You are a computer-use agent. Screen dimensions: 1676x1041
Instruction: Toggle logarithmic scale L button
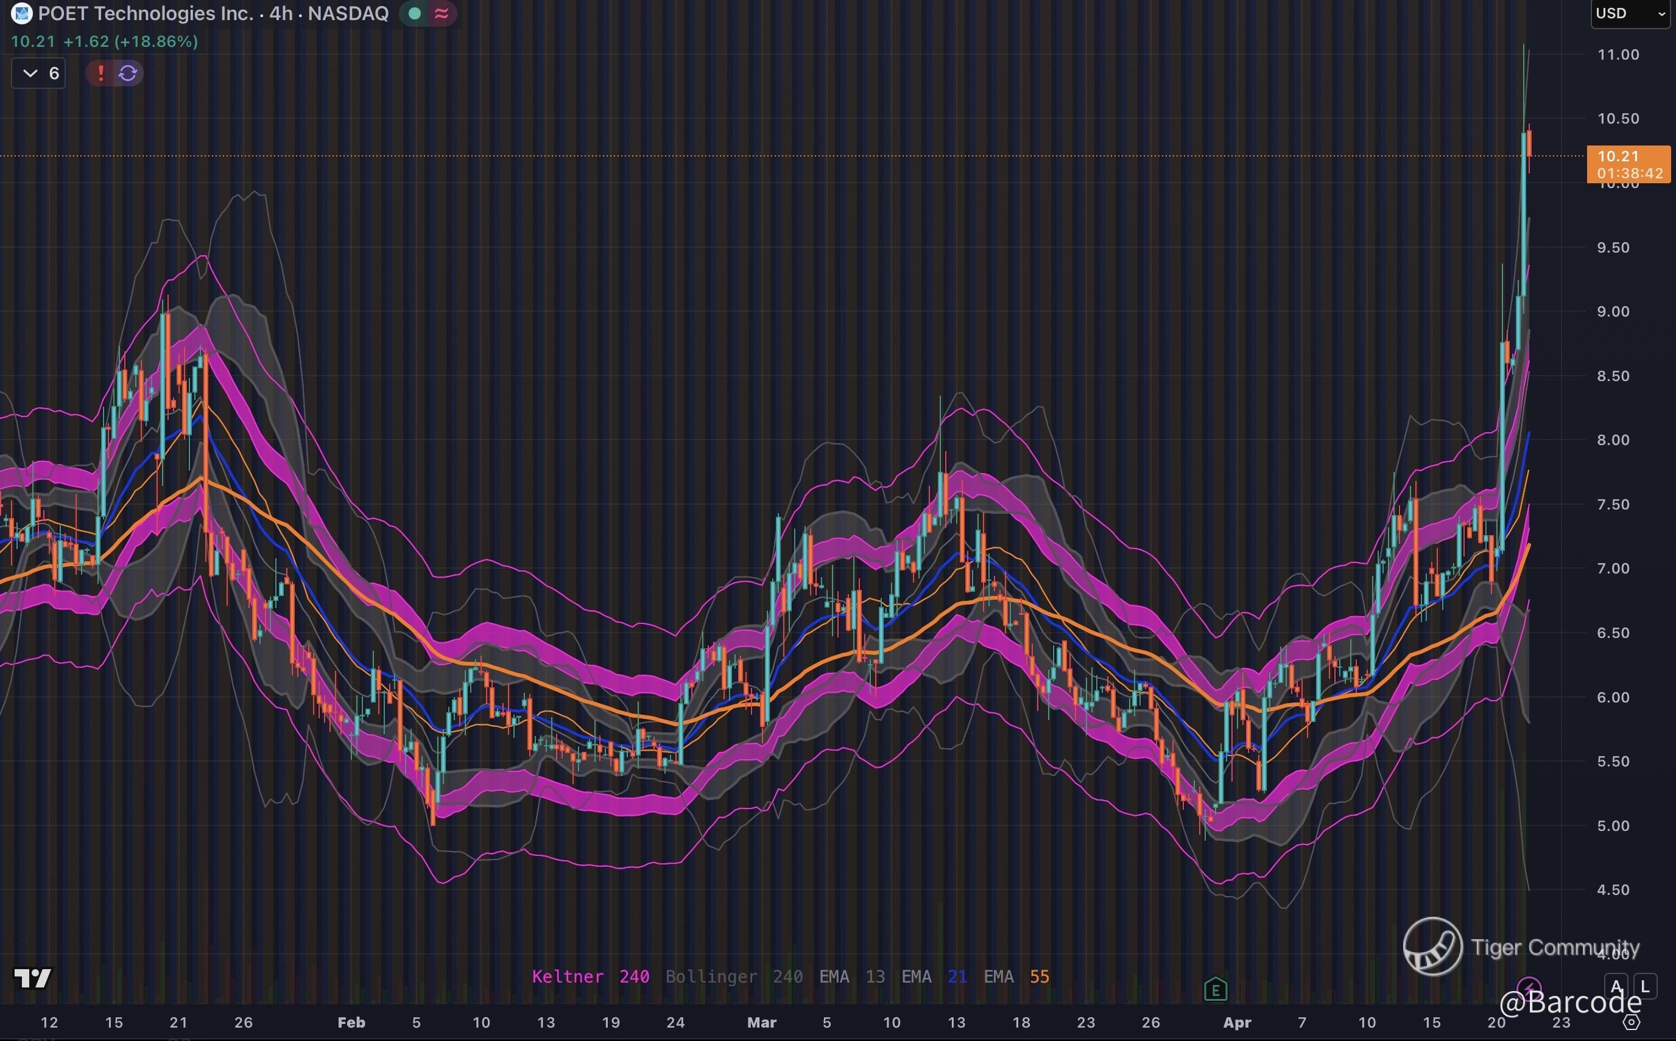click(x=1645, y=987)
